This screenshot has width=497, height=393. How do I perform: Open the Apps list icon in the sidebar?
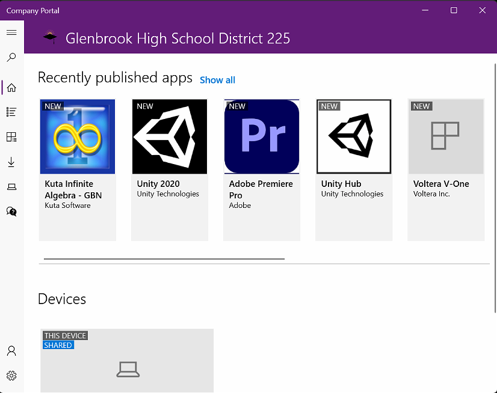point(11,112)
